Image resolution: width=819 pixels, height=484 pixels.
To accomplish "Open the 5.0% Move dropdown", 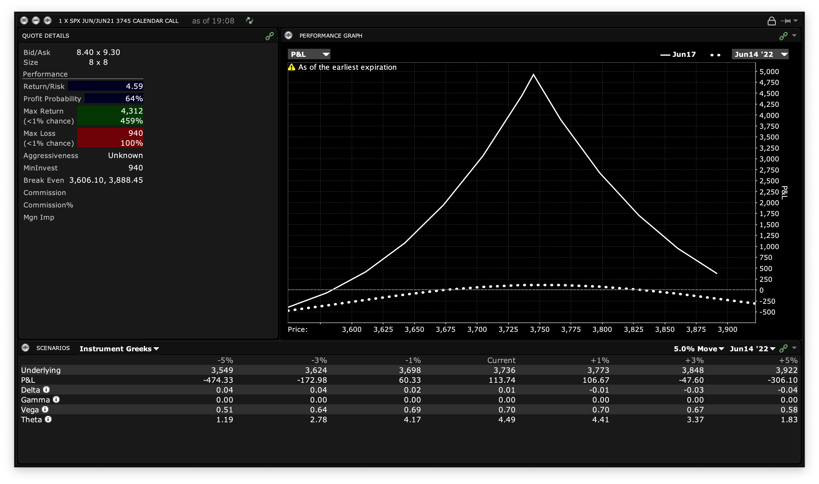I will click(699, 349).
